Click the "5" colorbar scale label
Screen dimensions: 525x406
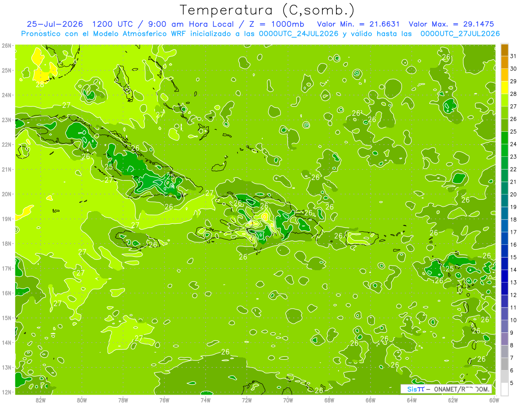(512, 383)
